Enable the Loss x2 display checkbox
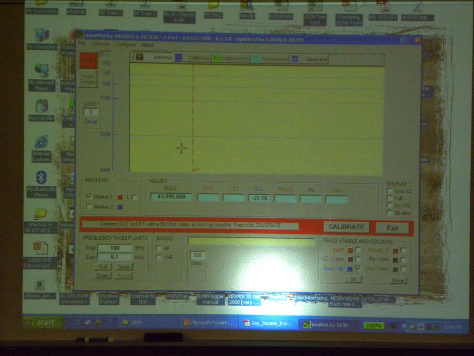The image size is (474, 356). coord(390,191)
